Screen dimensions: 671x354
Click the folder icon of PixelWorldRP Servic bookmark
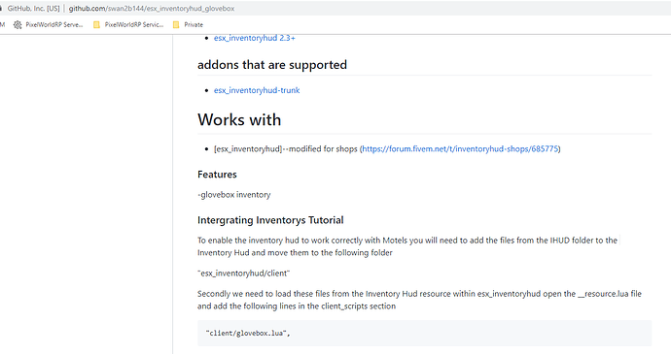coord(96,25)
